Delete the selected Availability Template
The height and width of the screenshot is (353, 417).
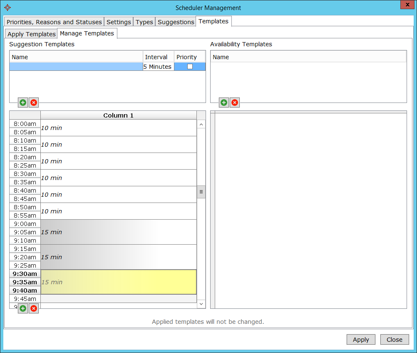pos(235,103)
